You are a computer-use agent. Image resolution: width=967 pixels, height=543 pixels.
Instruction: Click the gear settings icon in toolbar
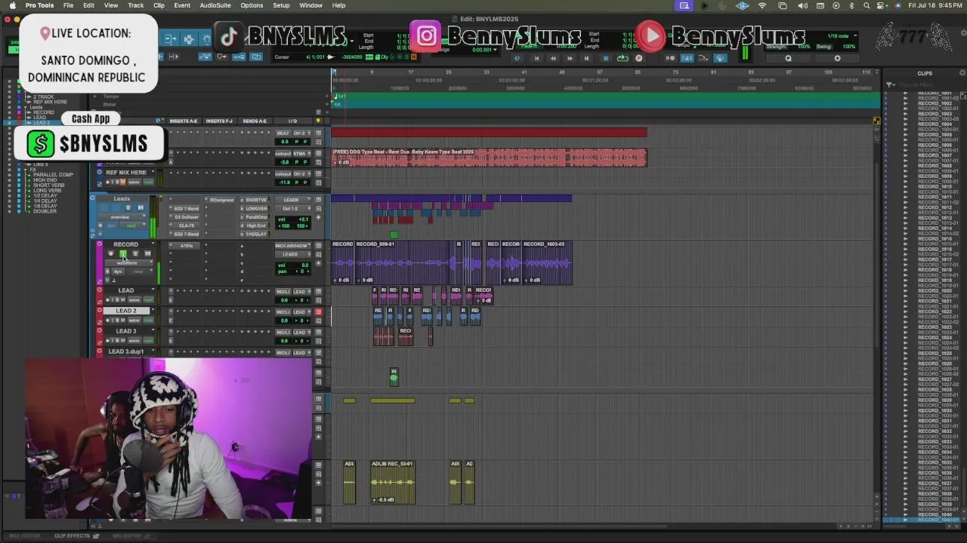(837, 58)
